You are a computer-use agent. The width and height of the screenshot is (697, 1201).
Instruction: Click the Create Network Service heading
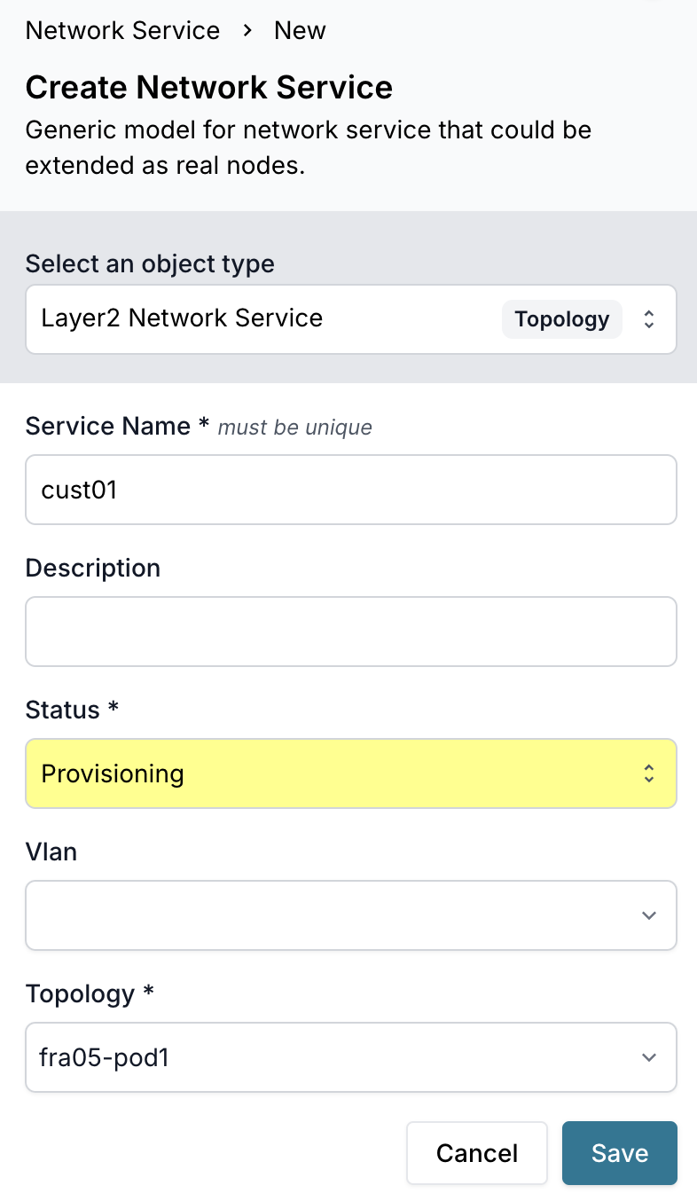coord(209,87)
